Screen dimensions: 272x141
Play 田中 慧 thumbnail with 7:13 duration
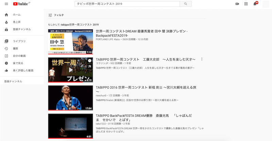(70, 42)
